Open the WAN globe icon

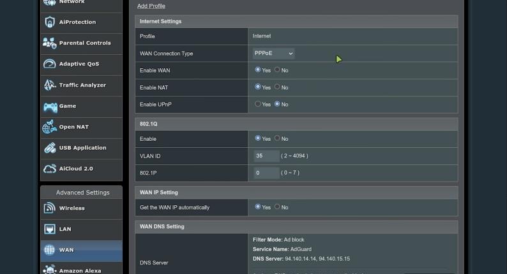tap(49, 250)
